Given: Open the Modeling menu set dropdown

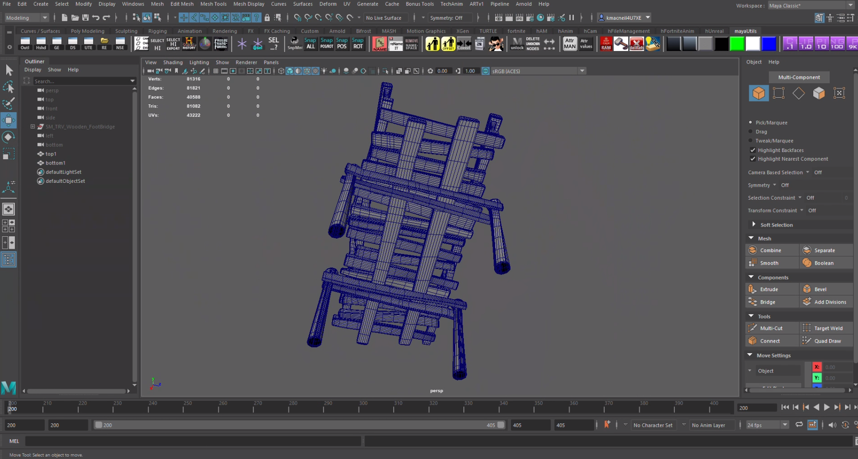Looking at the screenshot, I should pyautogui.click(x=27, y=18).
